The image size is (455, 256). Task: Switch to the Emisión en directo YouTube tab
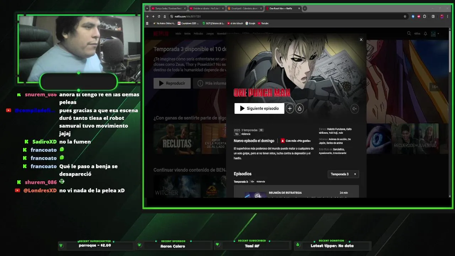pyautogui.click(x=207, y=8)
